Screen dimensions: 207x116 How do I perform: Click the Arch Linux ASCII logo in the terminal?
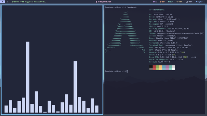(x=125, y=31)
